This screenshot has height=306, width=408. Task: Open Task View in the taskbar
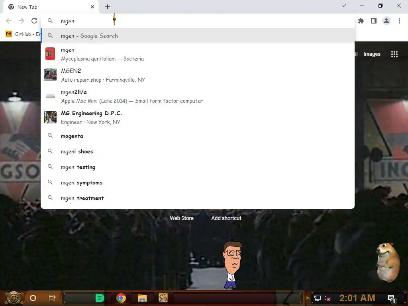click(52, 298)
